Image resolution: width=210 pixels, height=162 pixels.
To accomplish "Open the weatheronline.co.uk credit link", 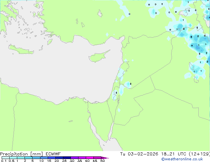I will pos(182,159).
